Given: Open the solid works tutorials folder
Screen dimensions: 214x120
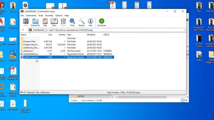Looking at the screenshot, I should (13, 90).
